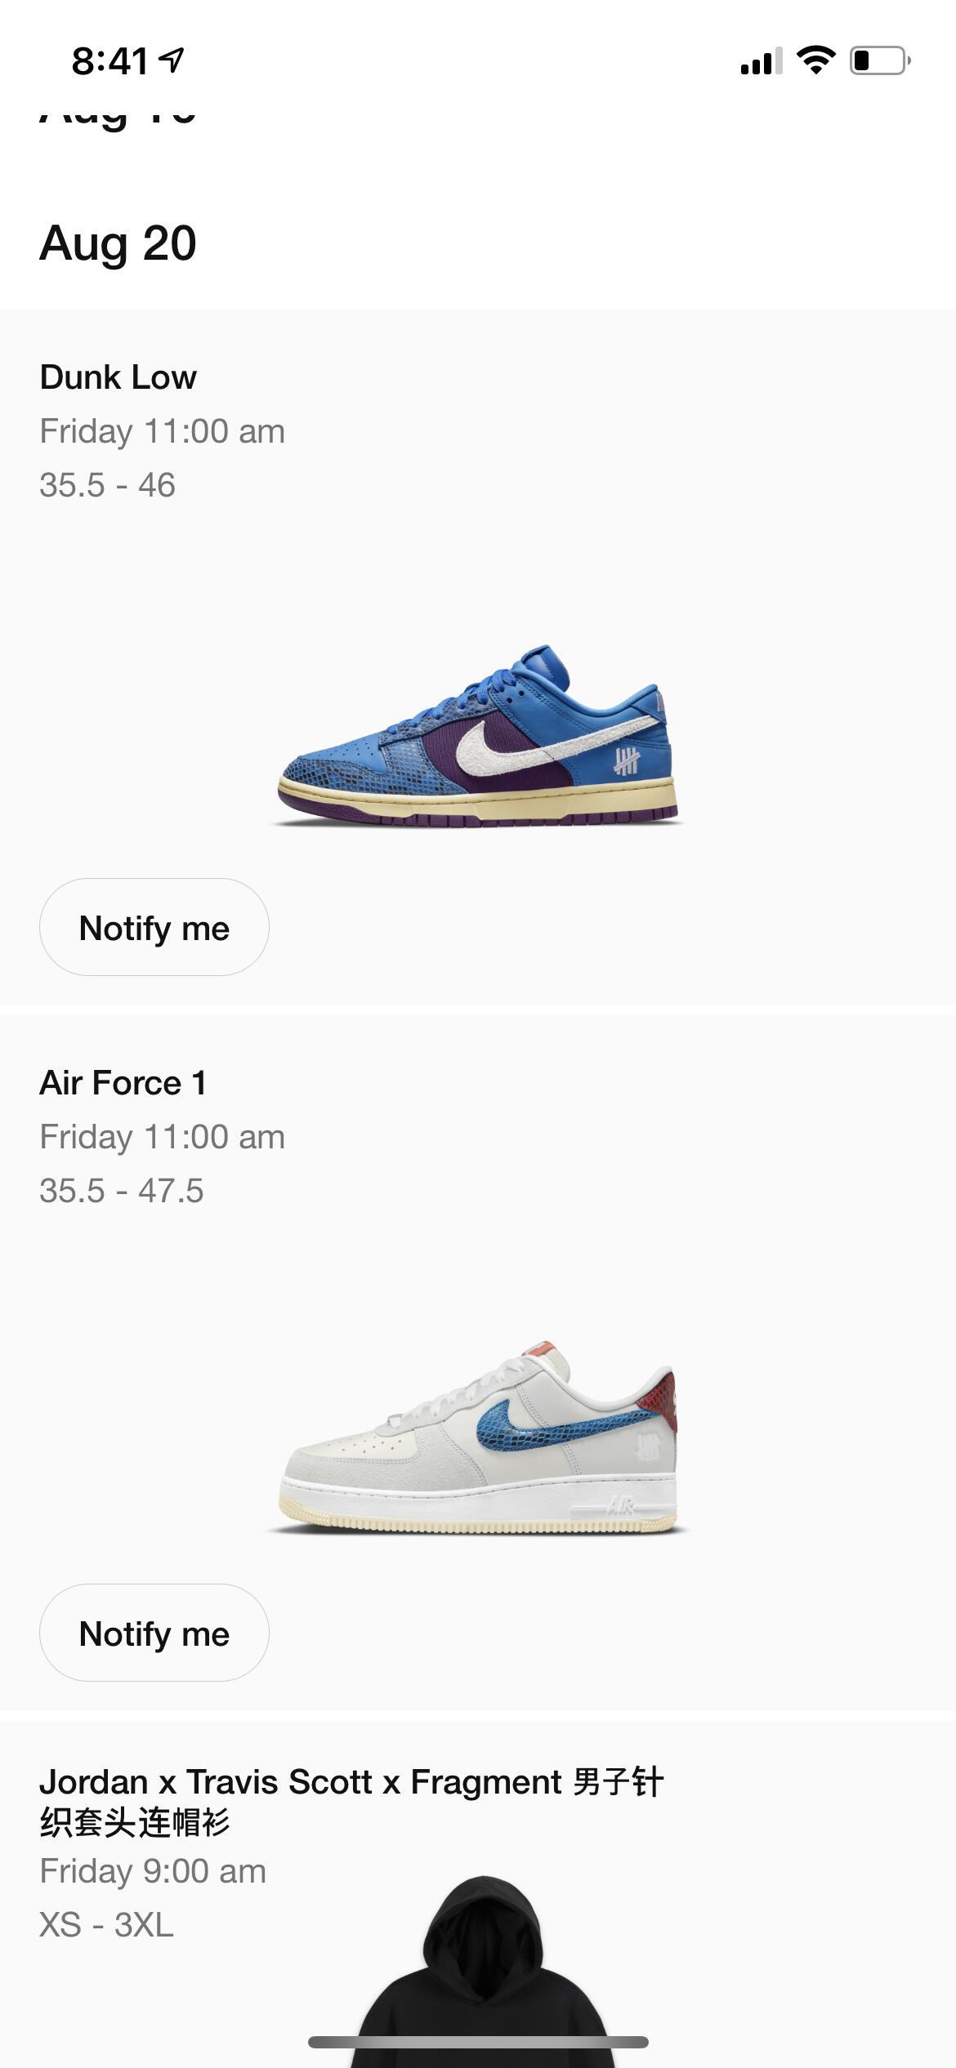The width and height of the screenshot is (956, 2068).
Task: Tap the cellular signal bars icon
Action: pos(761,61)
